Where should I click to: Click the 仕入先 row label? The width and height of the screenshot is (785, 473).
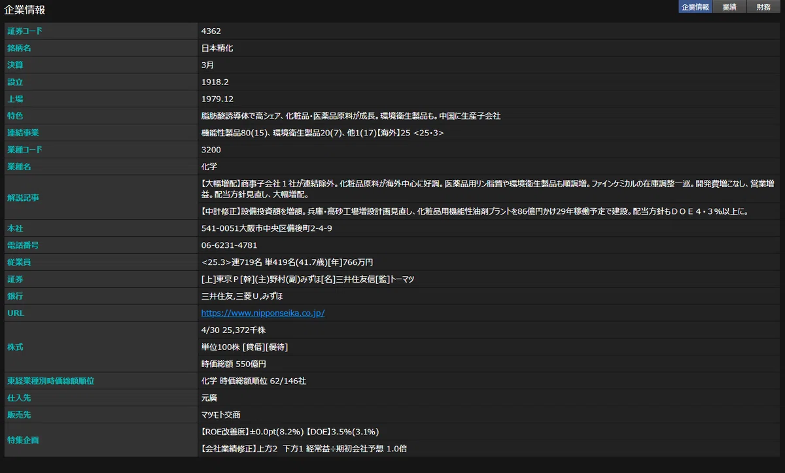pyautogui.click(x=19, y=398)
